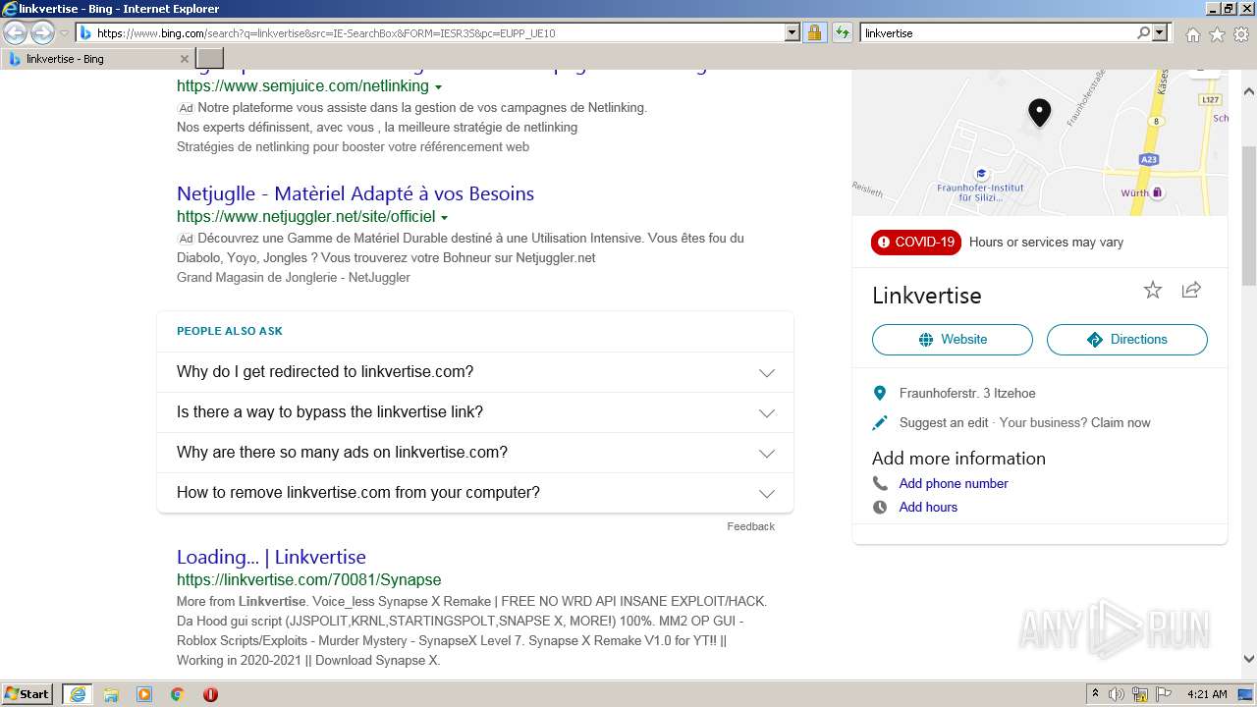Click the clock icon beside Add hours
Screen dimensions: 1257x707
point(880,507)
